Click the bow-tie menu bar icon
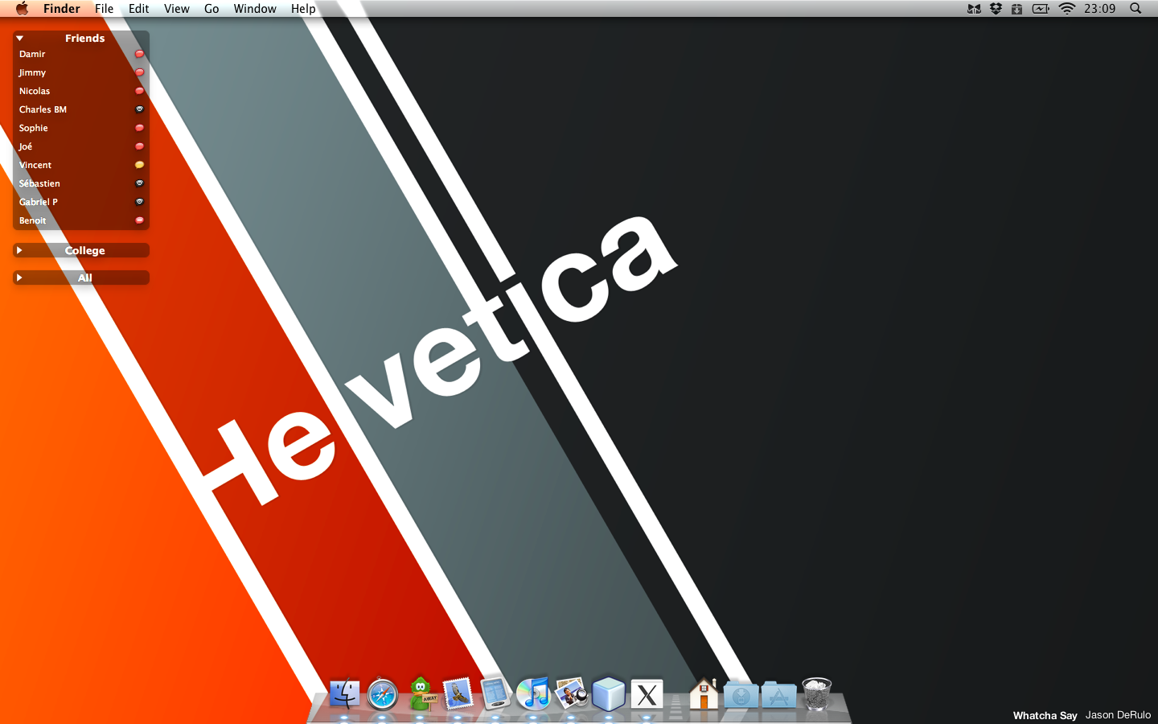Image resolution: width=1158 pixels, height=724 pixels. click(974, 8)
